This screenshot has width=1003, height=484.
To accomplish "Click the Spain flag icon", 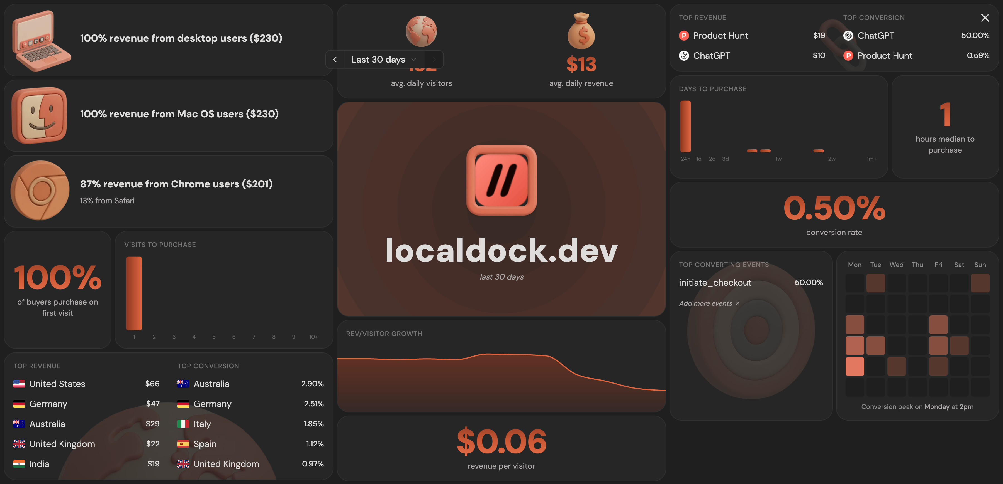I will click(x=183, y=444).
